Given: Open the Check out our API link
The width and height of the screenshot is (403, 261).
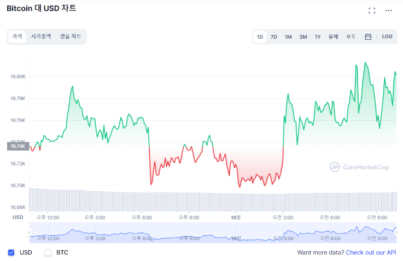Looking at the screenshot, I should (x=371, y=252).
